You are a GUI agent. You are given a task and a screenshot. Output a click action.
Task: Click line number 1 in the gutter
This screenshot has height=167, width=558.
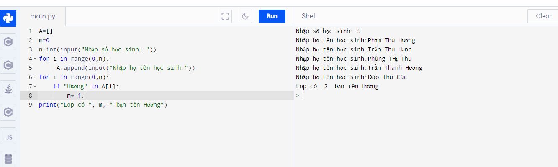point(30,31)
